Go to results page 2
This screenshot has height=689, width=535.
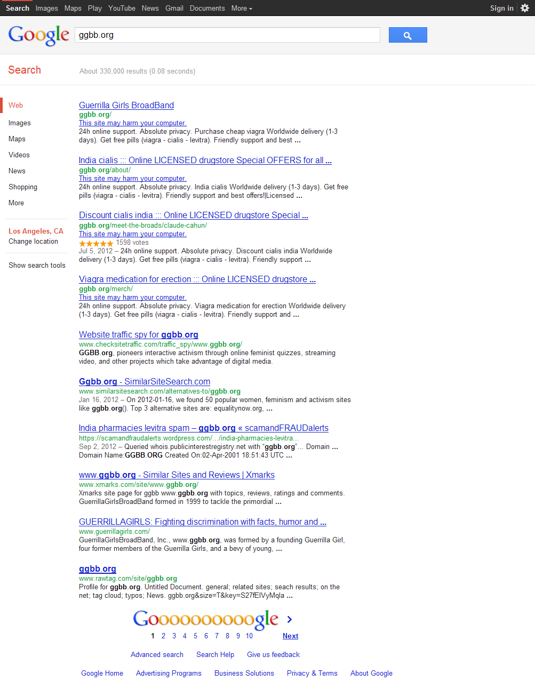pos(163,636)
